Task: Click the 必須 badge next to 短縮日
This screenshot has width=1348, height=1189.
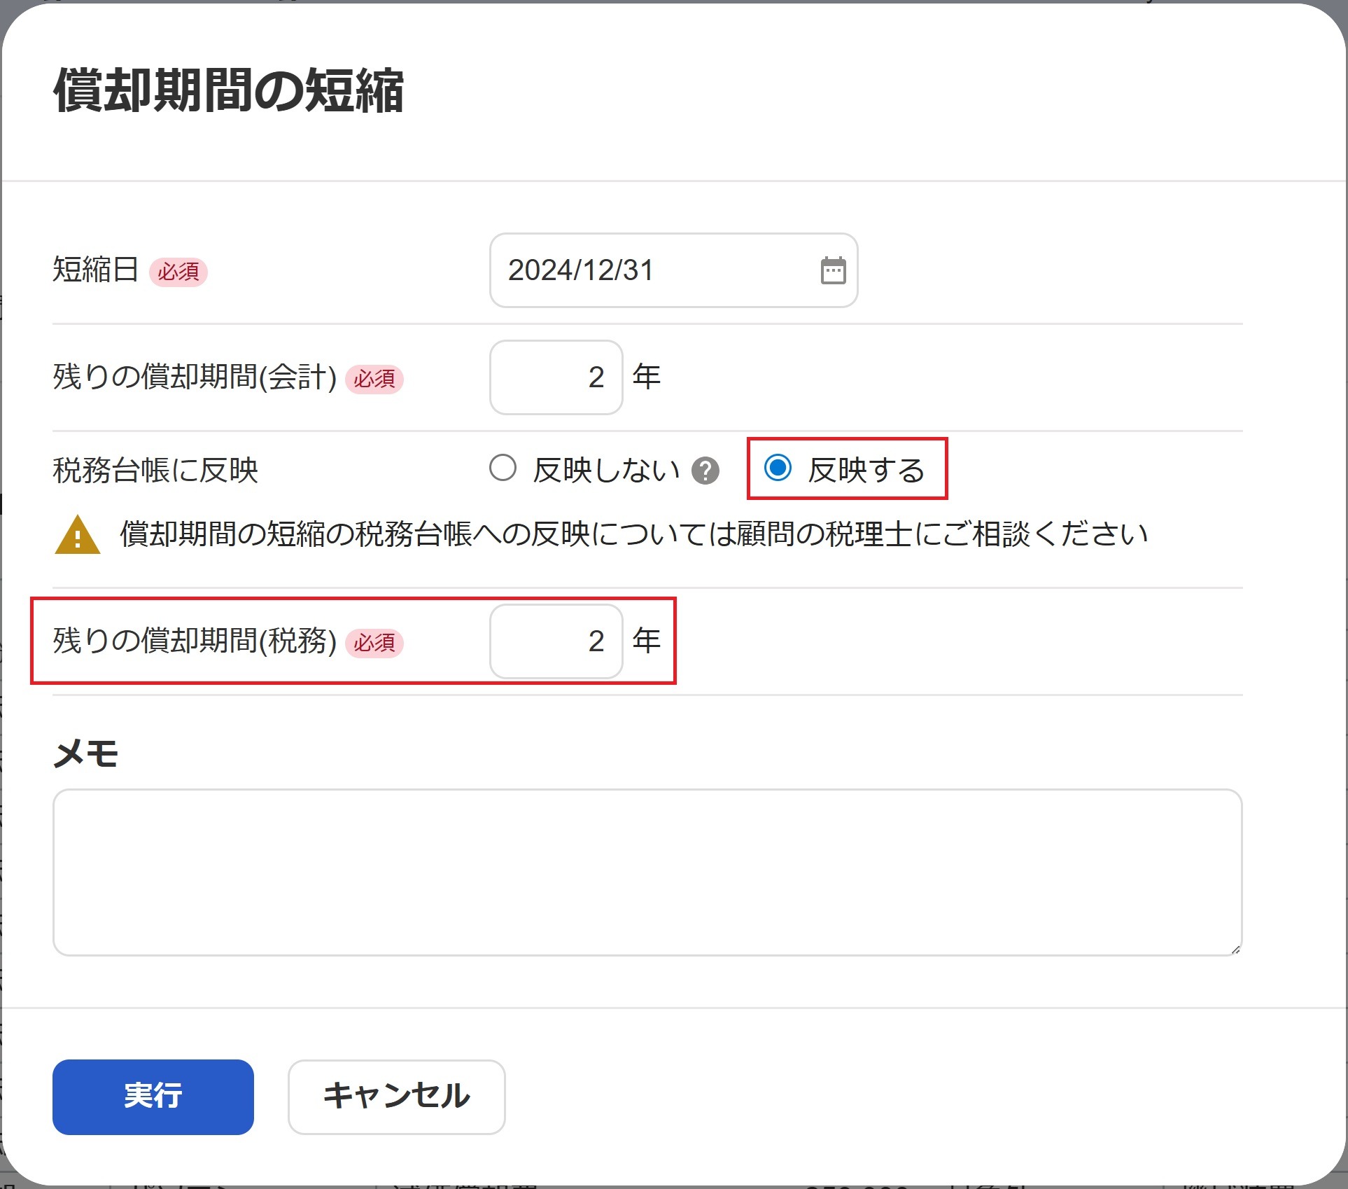Action: tap(178, 272)
